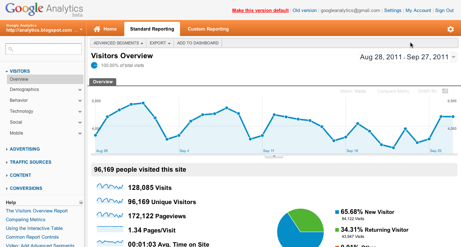Collapse the chart with the arrow handle
Image resolution: width=461 pixels, height=247 pixels.
pyautogui.click(x=274, y=156)
